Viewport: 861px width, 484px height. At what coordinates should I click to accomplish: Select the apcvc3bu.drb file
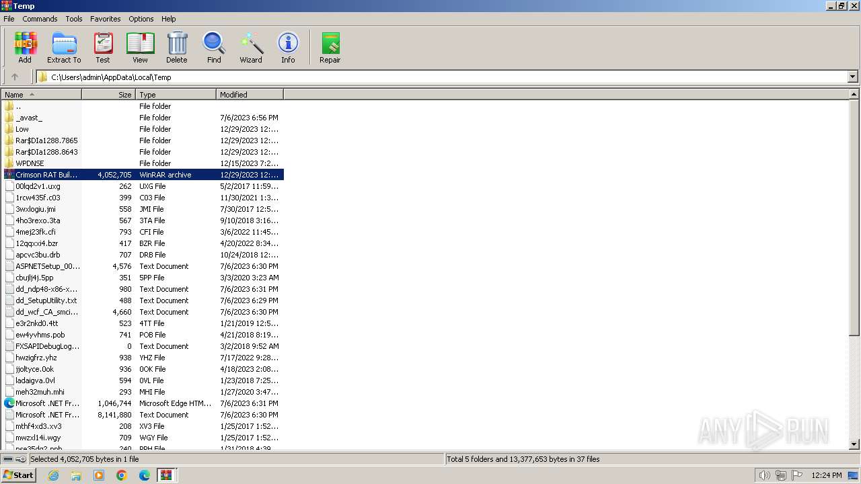(x=143, y=255)
